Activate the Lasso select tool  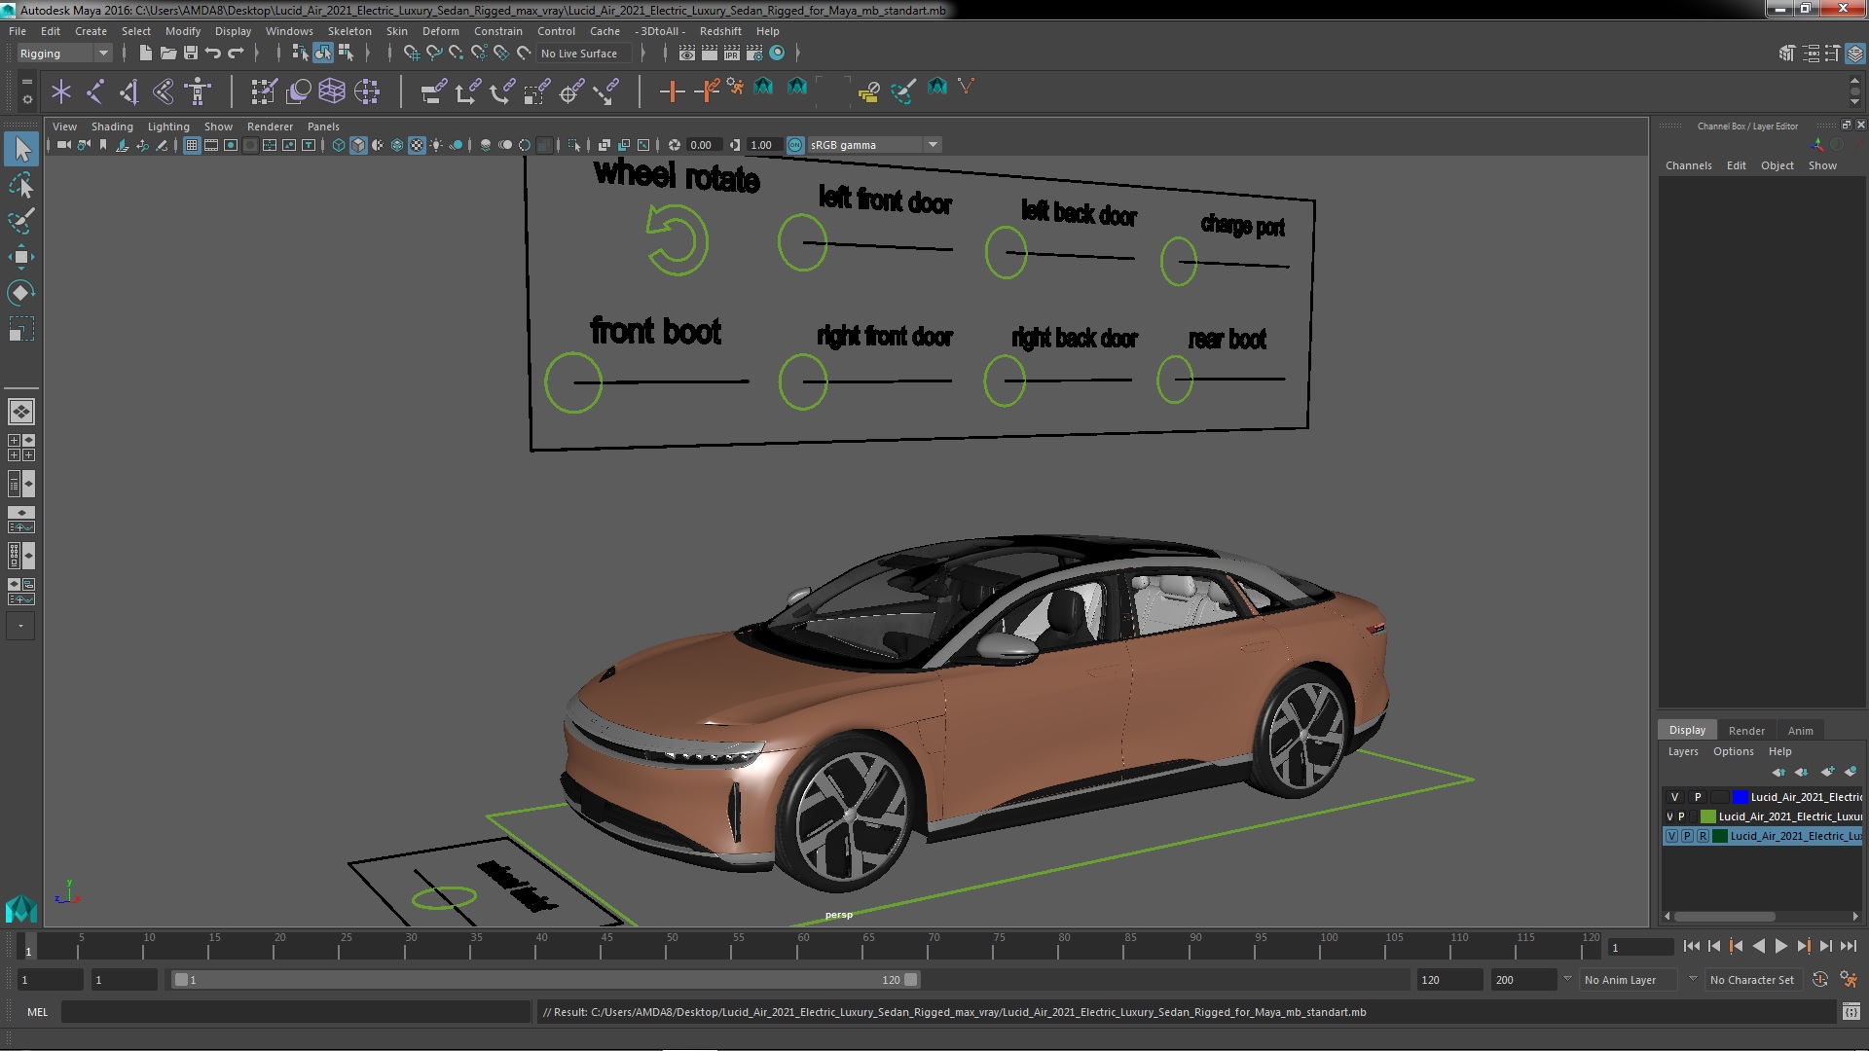21,185
